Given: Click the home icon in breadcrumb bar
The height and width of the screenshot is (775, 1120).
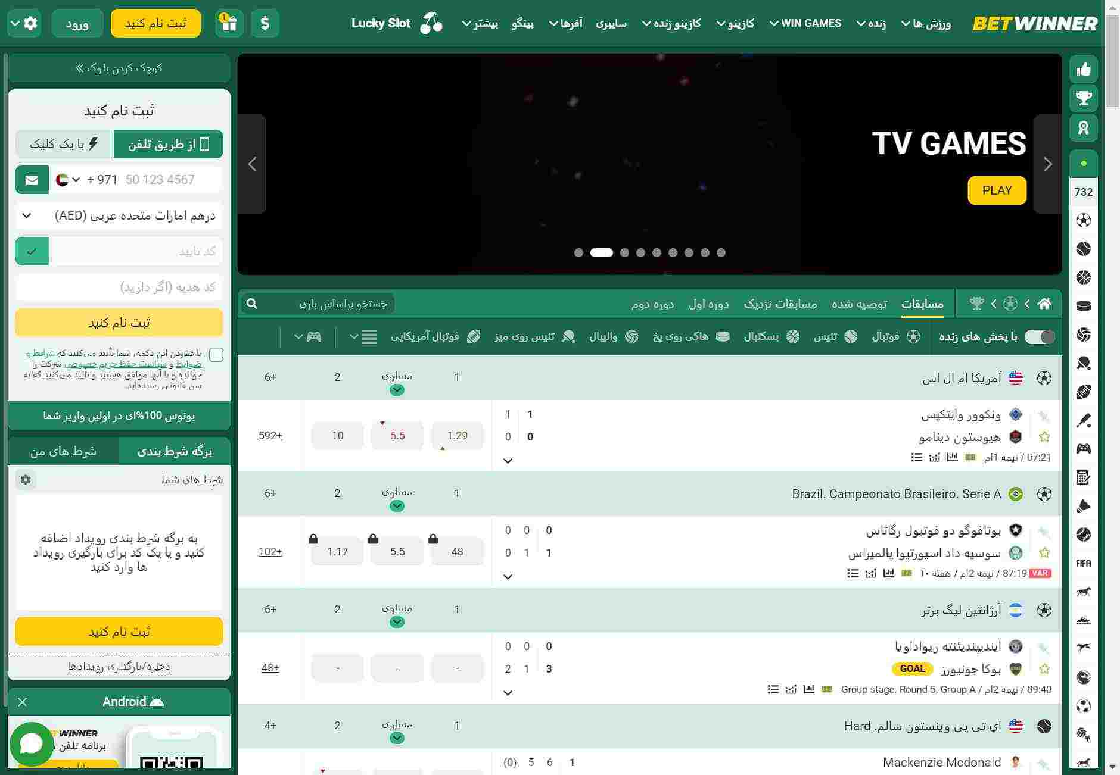Looking at the screenshot, I should point(1044,304).
